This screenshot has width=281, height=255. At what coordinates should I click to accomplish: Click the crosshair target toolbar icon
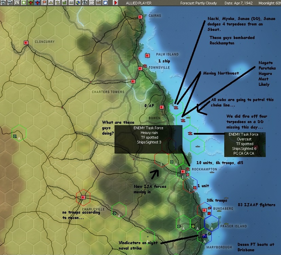[85, 3]
